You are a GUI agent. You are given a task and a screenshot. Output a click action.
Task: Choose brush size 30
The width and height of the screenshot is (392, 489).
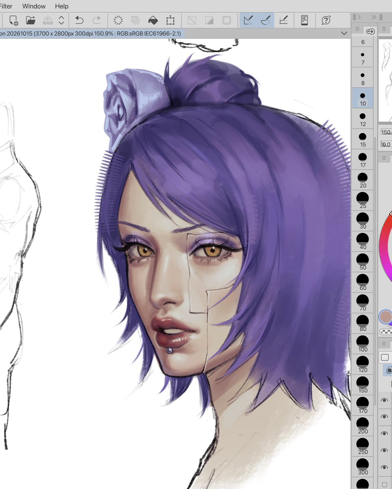click(363, 220)
